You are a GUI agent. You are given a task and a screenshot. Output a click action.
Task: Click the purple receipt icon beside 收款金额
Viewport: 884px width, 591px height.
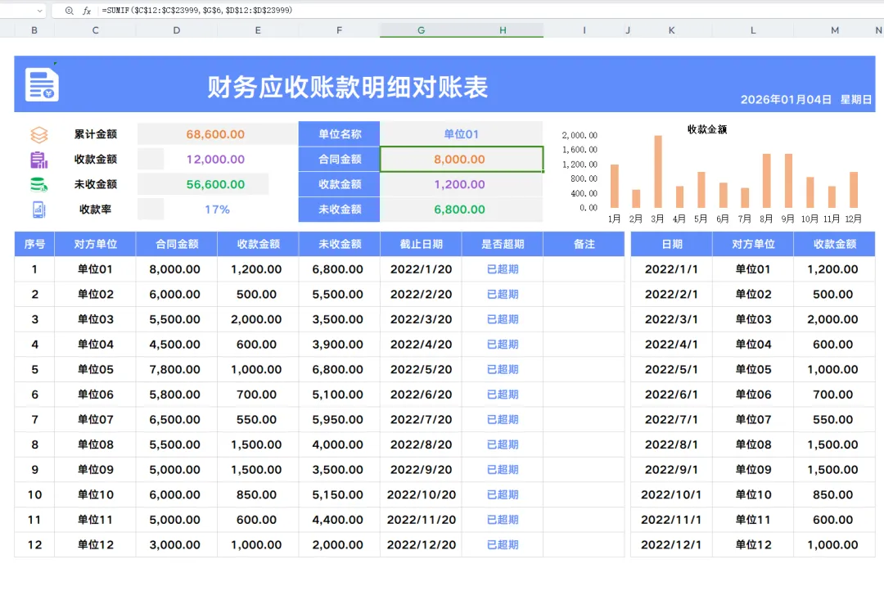(x=39, y=160)
